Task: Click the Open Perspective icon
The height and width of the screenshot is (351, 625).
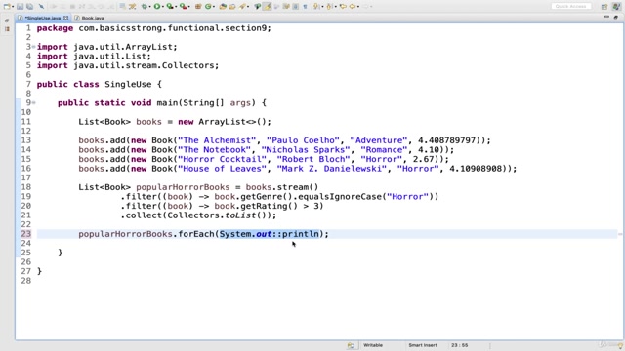Action: point(604,7)
